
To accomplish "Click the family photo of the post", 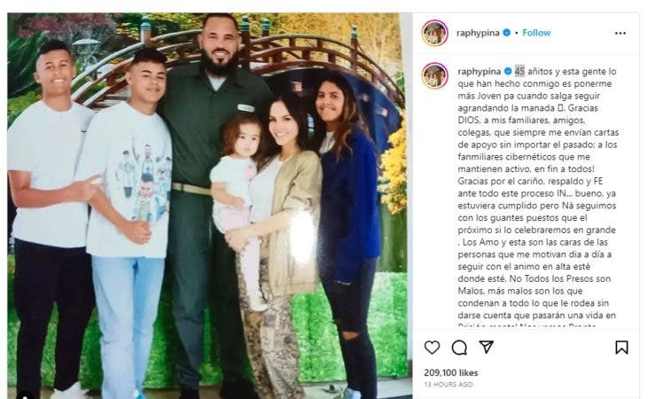I will point(207,206).
